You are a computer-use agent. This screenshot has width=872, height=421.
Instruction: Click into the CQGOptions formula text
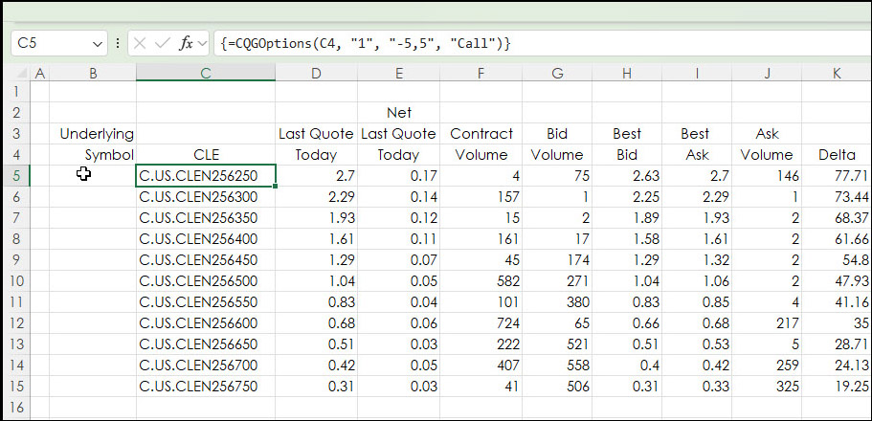click(364, 43)
